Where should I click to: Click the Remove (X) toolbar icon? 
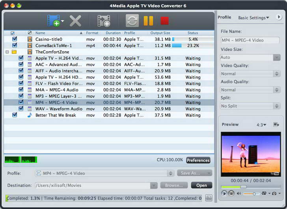75,20
